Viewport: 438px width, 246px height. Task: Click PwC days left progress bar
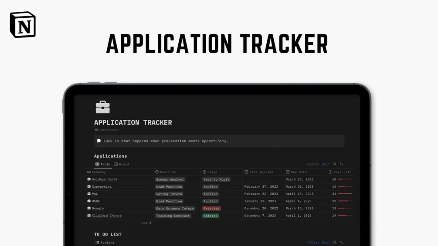coord(345,194)
